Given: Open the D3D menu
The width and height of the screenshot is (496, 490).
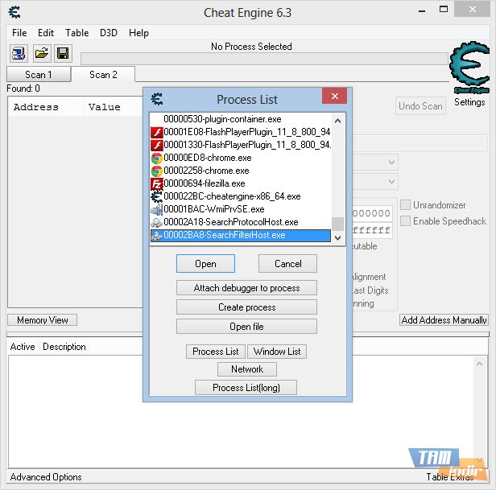Looking at the screenshot, I should point(109,33).
